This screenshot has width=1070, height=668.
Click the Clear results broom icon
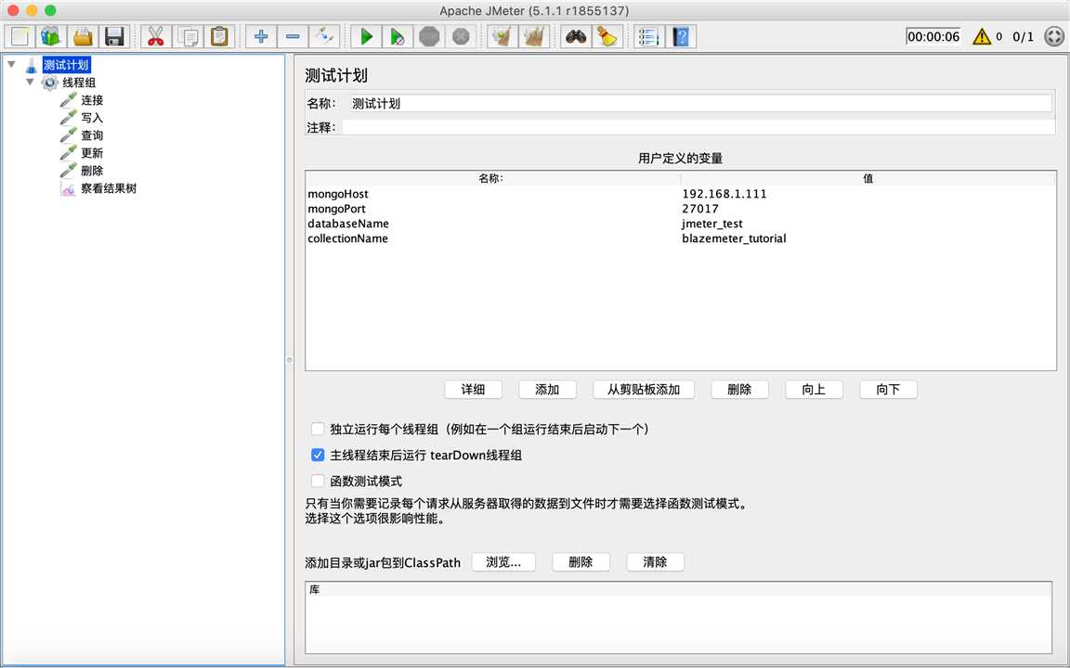502,36
